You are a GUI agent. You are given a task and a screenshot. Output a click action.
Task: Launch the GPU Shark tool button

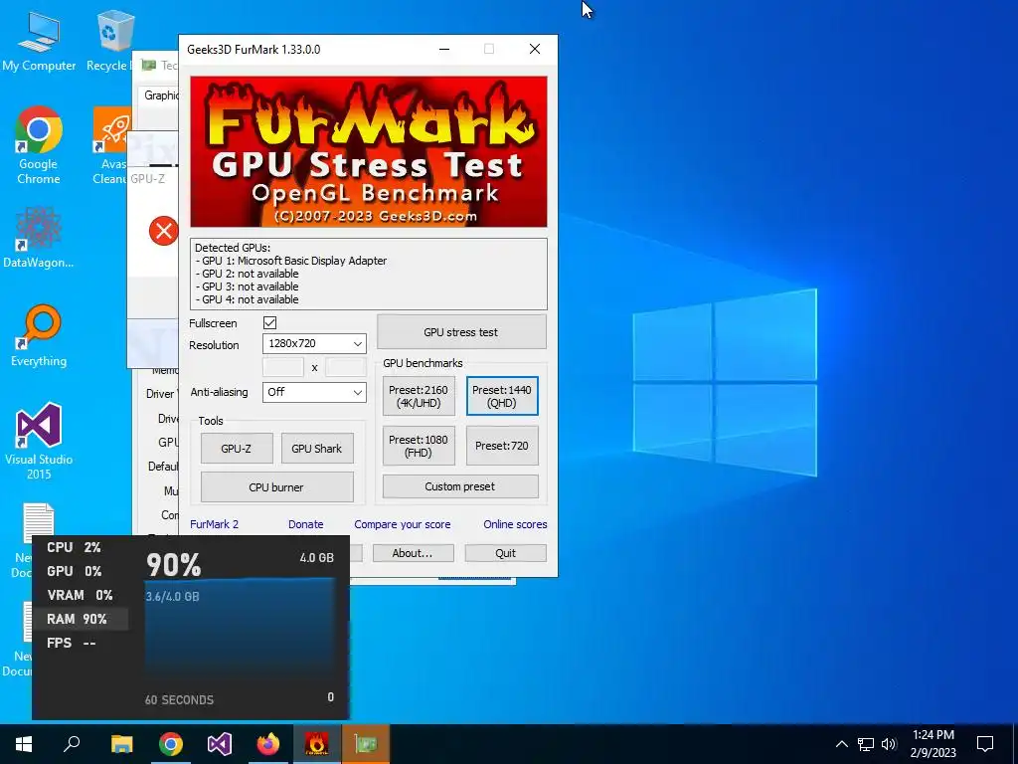pos(317,449)
